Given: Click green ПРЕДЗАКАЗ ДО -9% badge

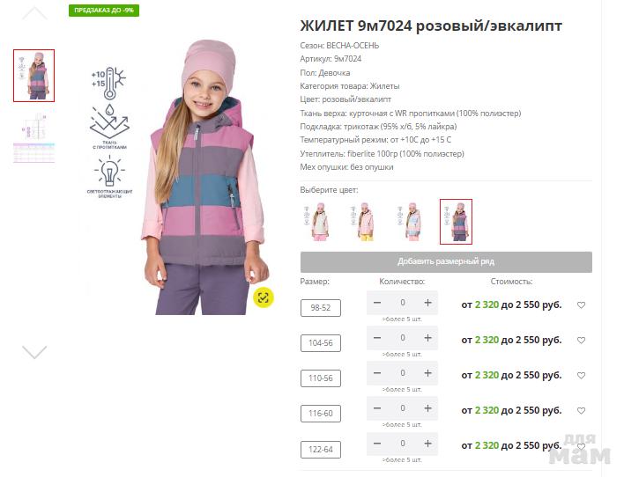Looking at the screenshot, I should [x=104, y=11].
